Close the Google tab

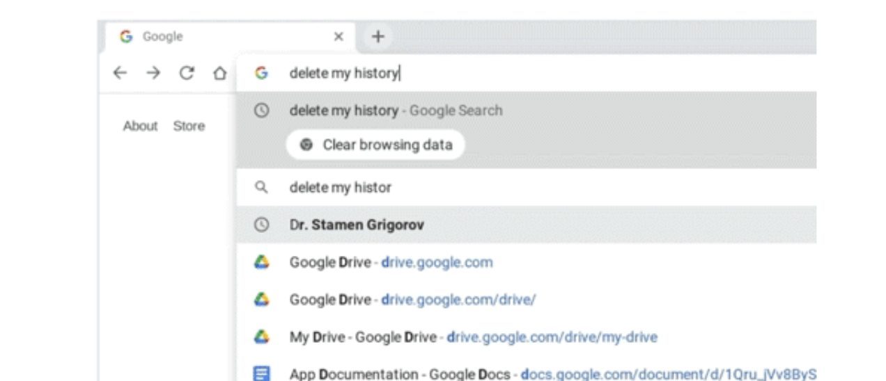[339, 37]
